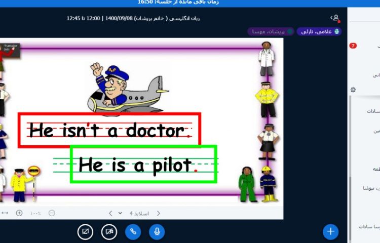The width and height of the screenshot is (380, 243).
Task: Go to the previous slide arrow
Action: [158, 213]
